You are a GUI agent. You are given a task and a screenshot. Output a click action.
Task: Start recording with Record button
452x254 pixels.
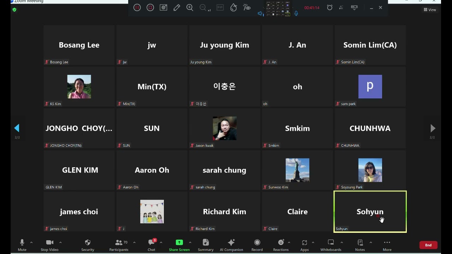click(257, 245)
